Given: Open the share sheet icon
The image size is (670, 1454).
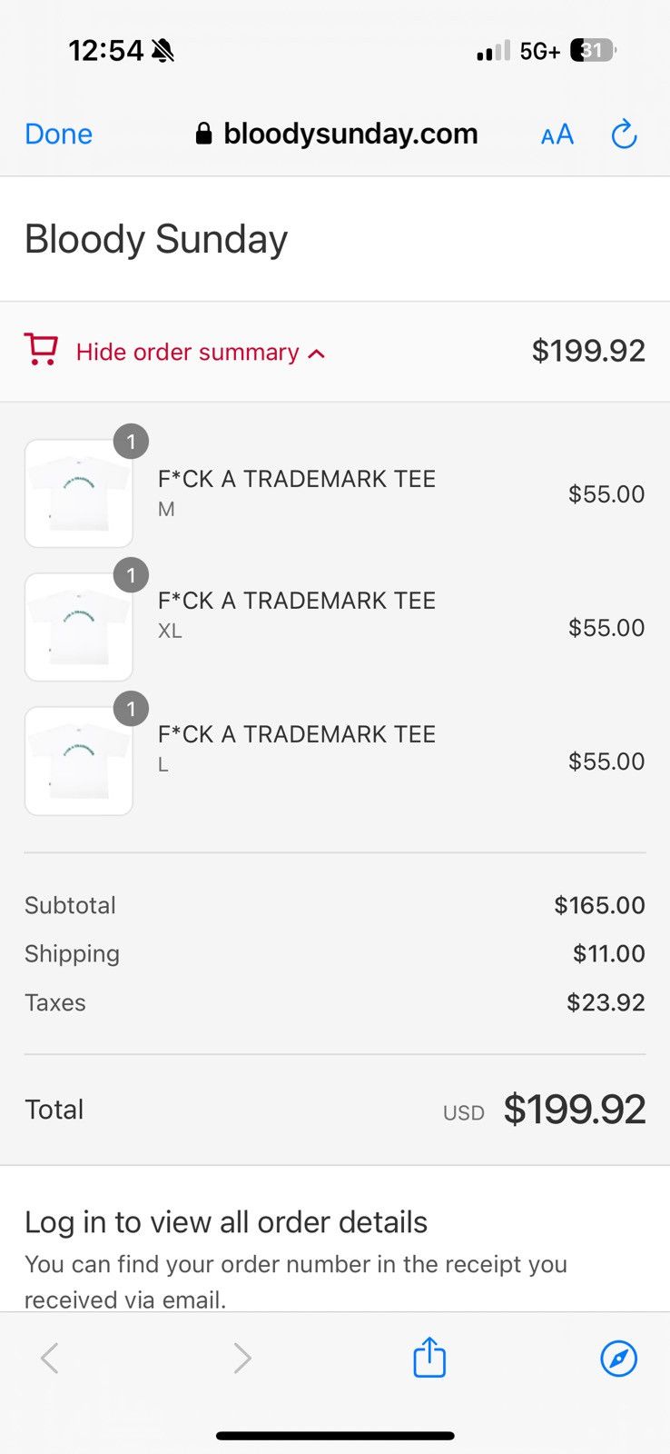Looking at the screenshot, I should coord(429,1357).
